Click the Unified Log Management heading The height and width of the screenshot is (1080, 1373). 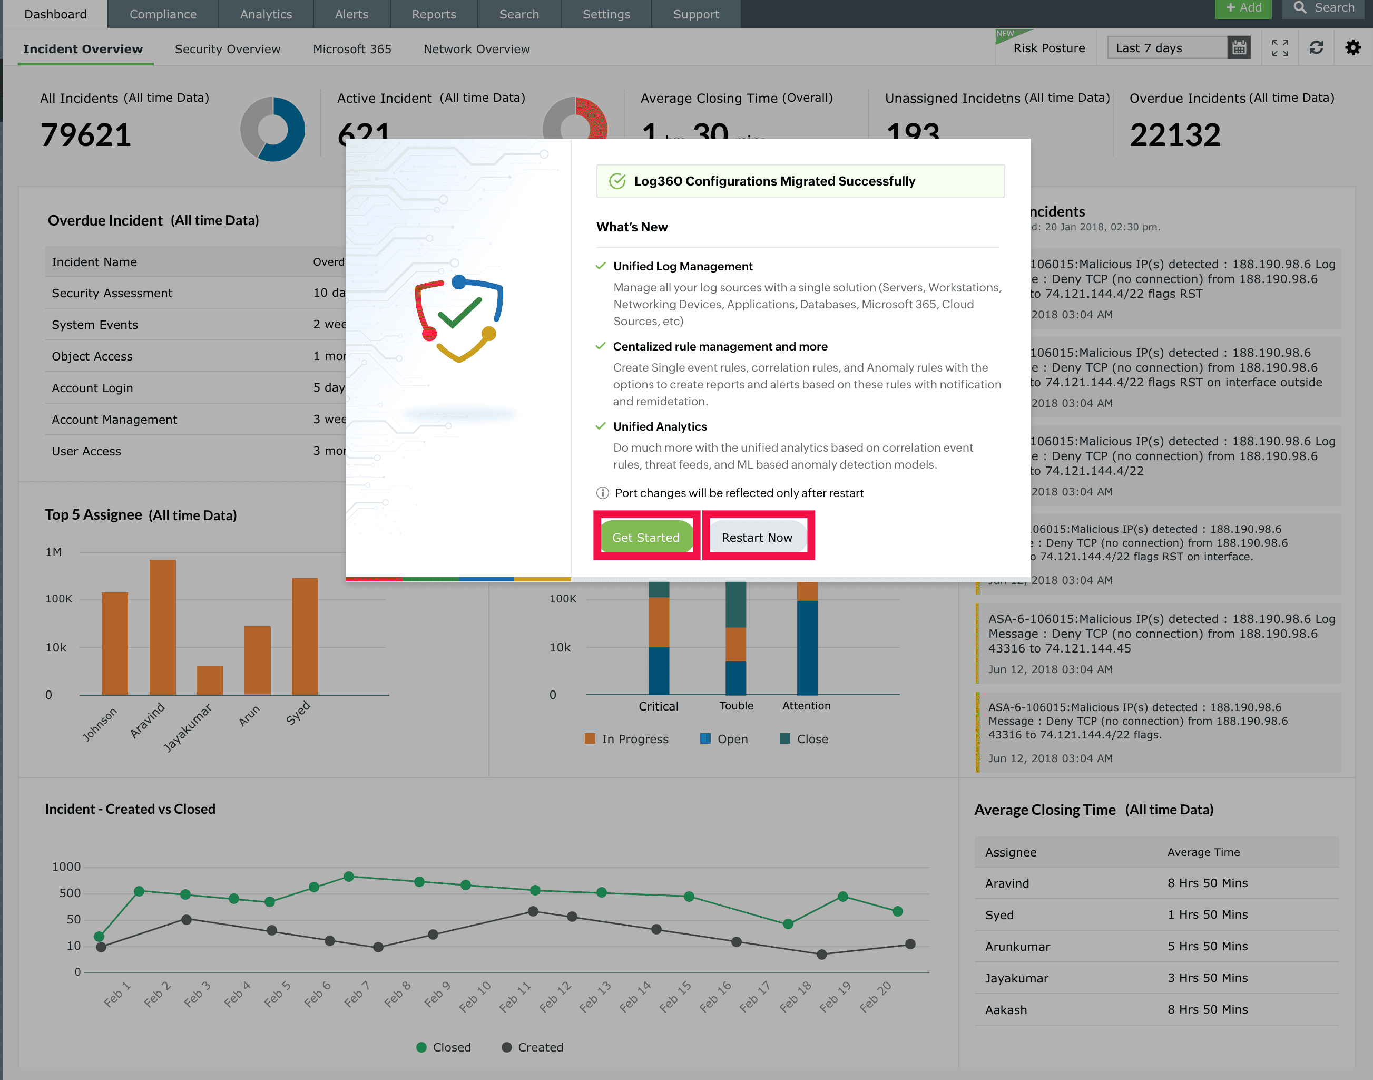coord(683,266)
